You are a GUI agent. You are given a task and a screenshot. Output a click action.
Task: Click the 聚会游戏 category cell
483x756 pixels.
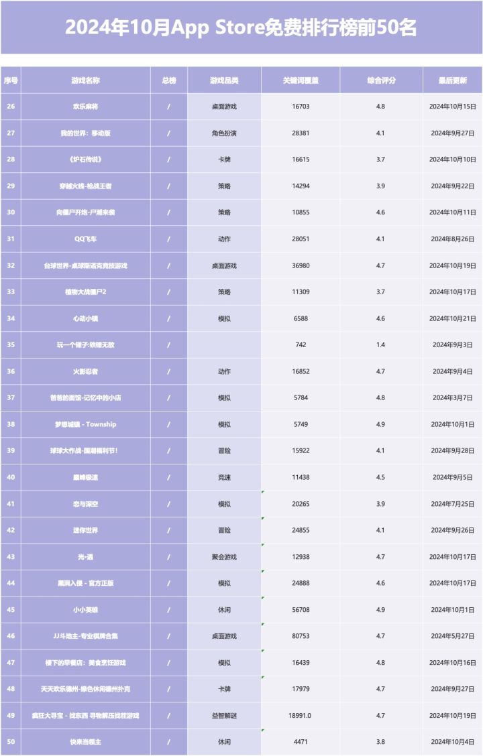pos(224,557)
